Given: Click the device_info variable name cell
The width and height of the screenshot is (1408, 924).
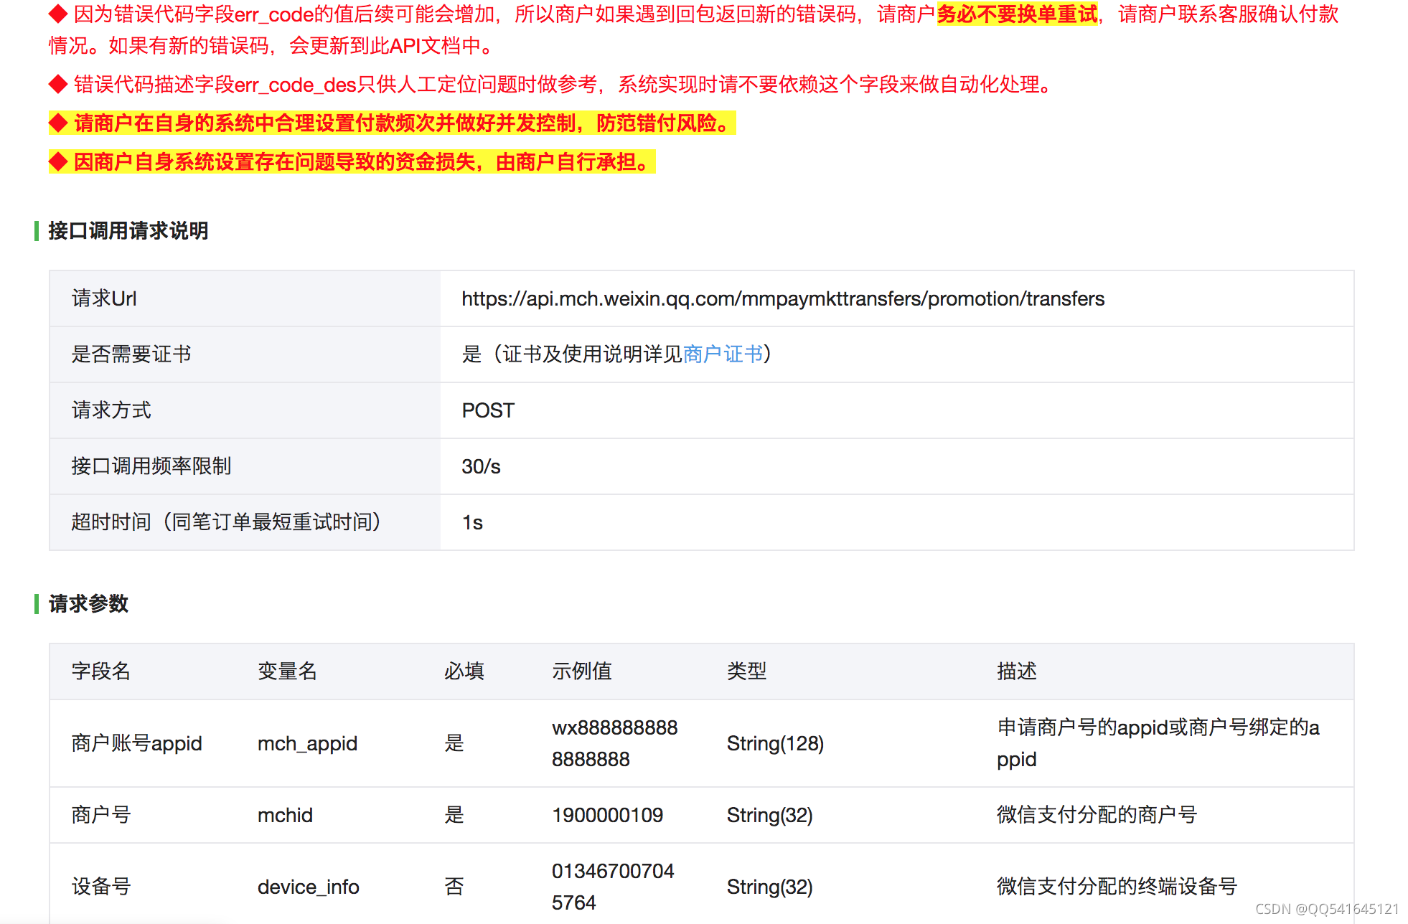Looking at the screenshot, I should [x=308, y=887].
